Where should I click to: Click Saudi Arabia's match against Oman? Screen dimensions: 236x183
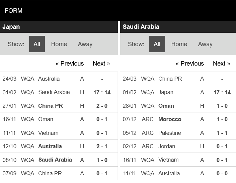click(x=166, y=106)
